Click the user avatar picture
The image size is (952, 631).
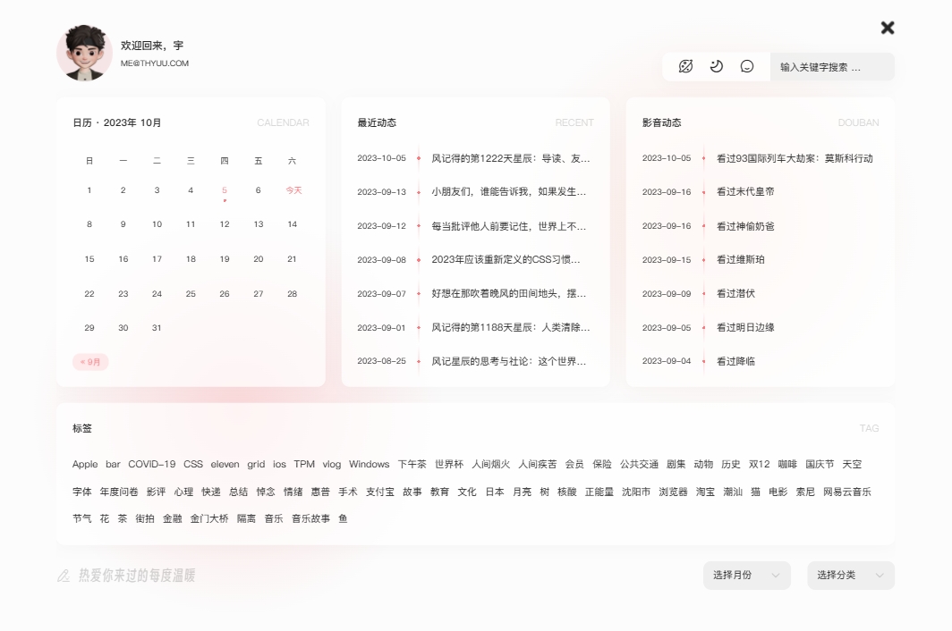84,53
